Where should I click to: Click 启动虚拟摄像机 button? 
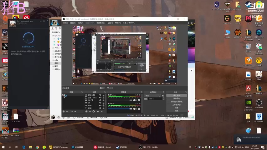pos(177,102)
